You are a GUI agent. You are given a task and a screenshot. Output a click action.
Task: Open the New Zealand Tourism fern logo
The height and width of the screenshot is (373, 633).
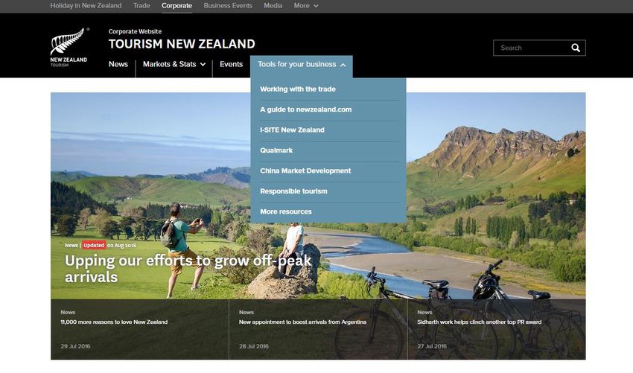(x=69, y=47)
